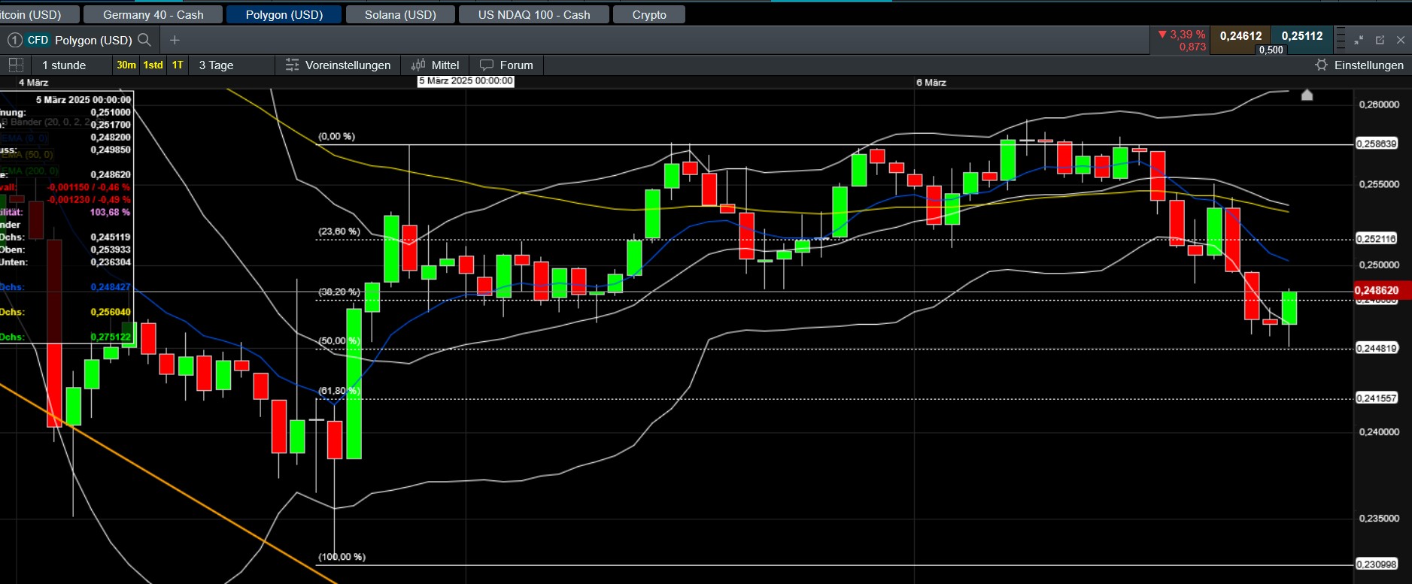Viewport: 1412px width, 584px height.
Task: Click the (23,60 %) Fibonacci label
Action: pos(339,231)
